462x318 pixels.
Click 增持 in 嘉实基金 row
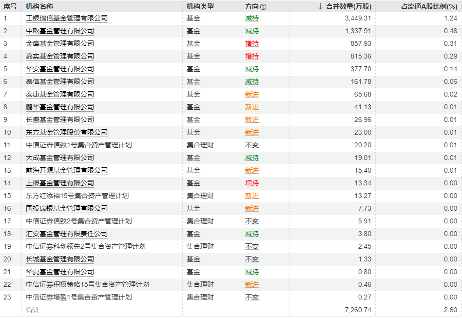pyautogui.click(x=252, y=57)
